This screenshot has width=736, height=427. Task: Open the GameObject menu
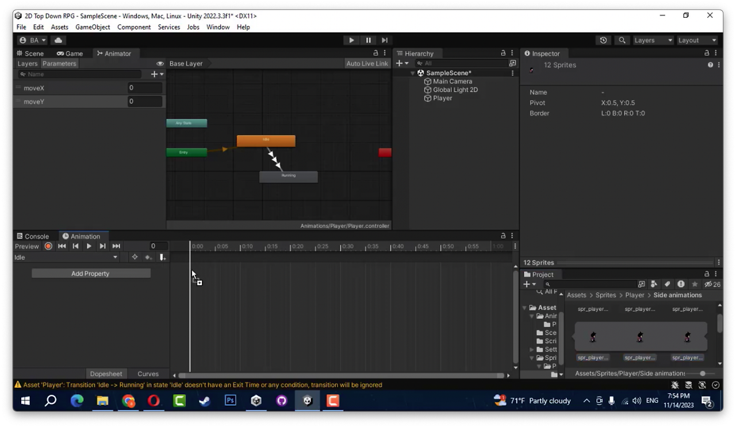click(93, 27)
